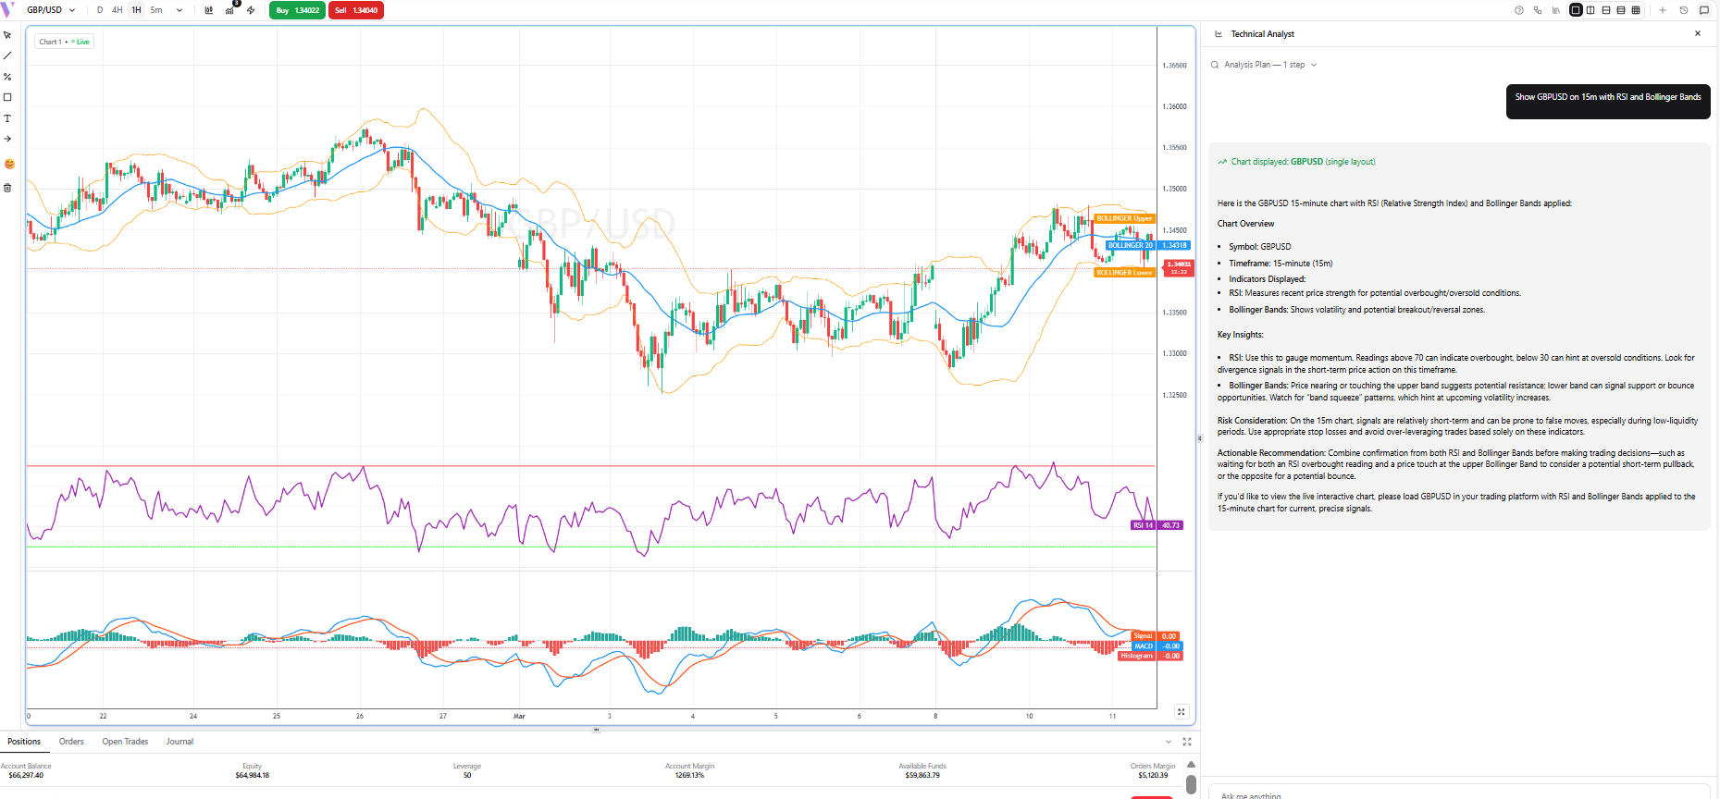Select the text annotation tool
Viewport: 1720px width, 799px height.
point(7,118)
